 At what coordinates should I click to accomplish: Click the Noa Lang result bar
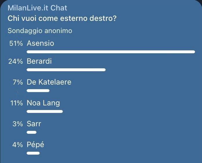[x=45, y=111]
